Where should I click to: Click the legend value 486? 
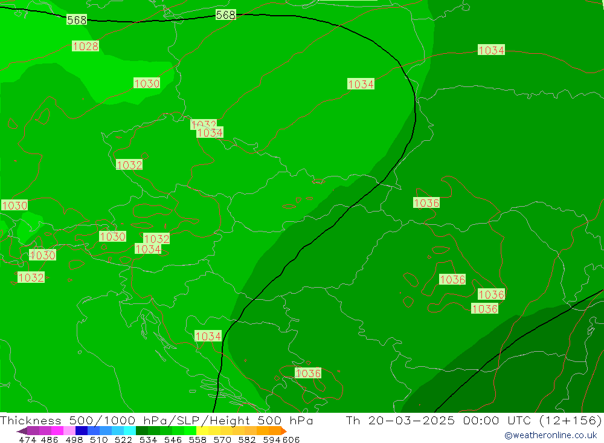(48, 439)
